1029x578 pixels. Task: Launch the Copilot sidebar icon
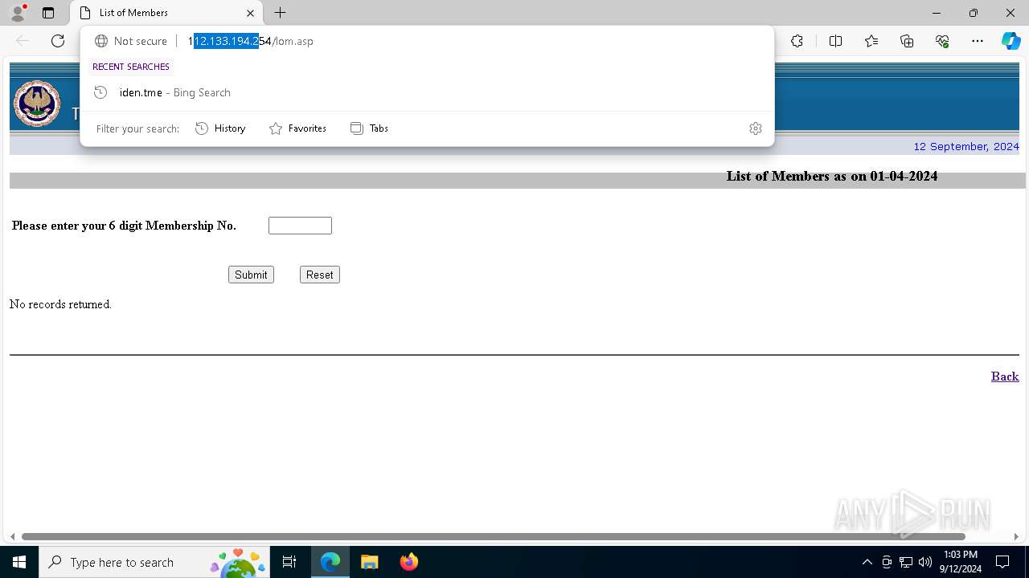[1011, 41]
